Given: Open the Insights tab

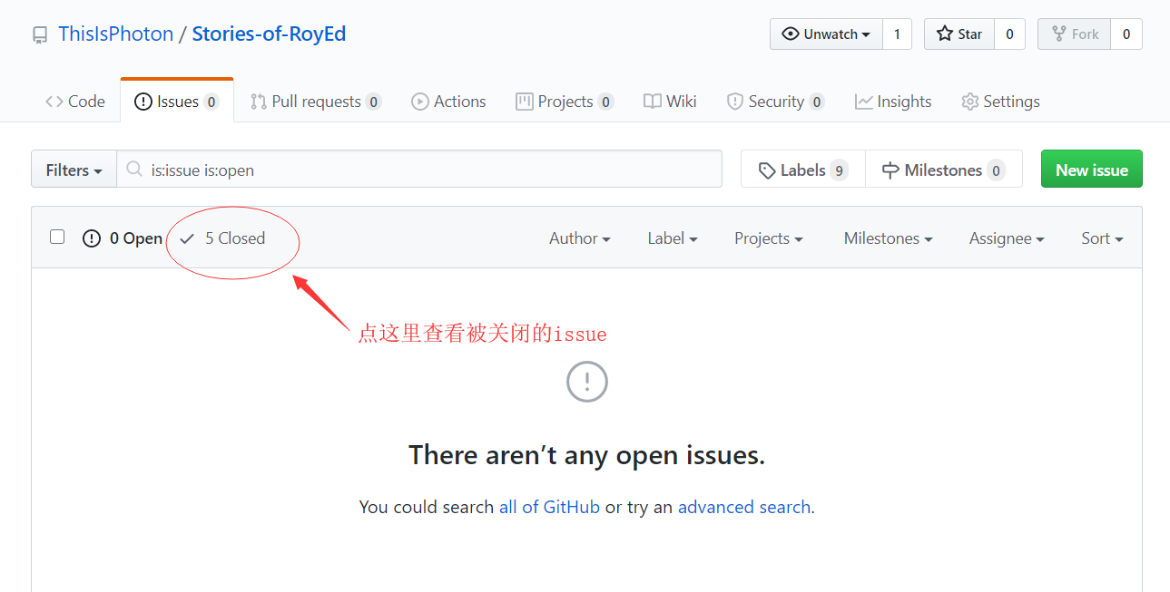Looking at the screenshot, I should (x=893, y=102).
